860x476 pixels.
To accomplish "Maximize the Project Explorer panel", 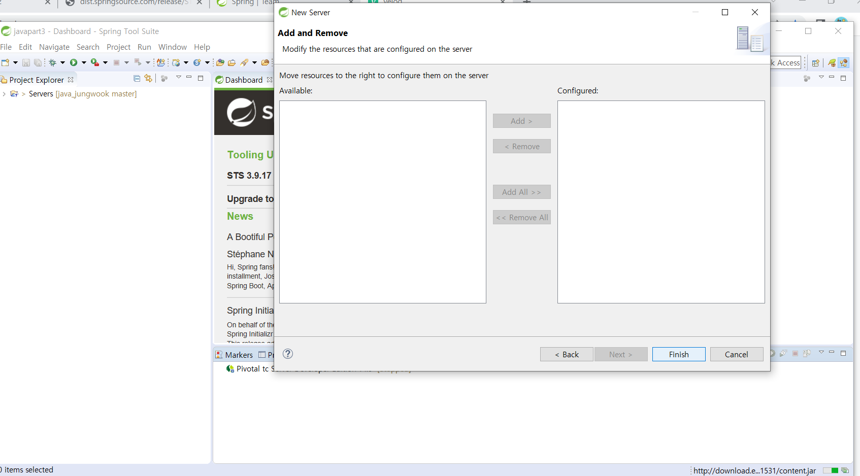I will [x=201, y=78].
